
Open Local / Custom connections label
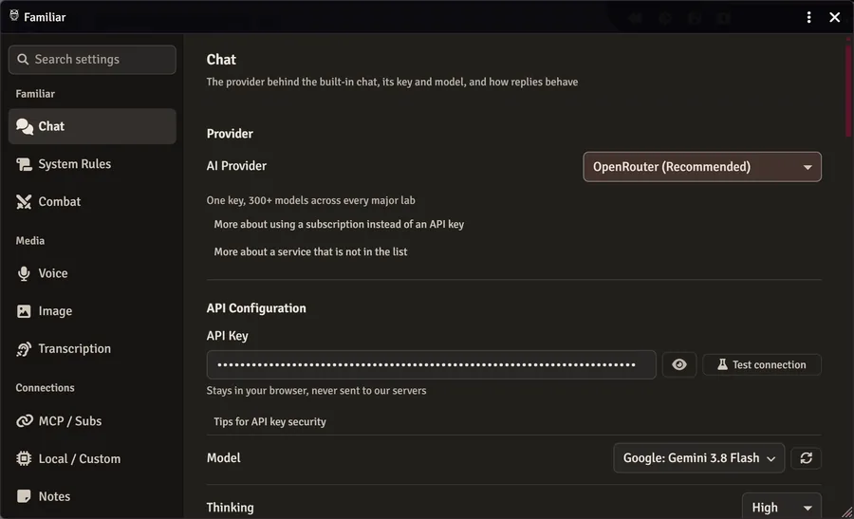coord(80,458)
